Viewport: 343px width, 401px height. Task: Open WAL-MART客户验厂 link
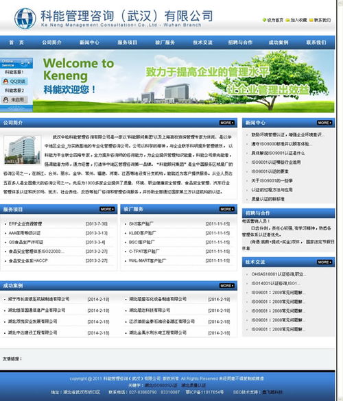(x=147, y=260)
